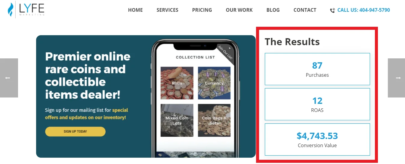The image size is (405, 164).
Task: Open the Services menu item
Action: click(167, 10)
